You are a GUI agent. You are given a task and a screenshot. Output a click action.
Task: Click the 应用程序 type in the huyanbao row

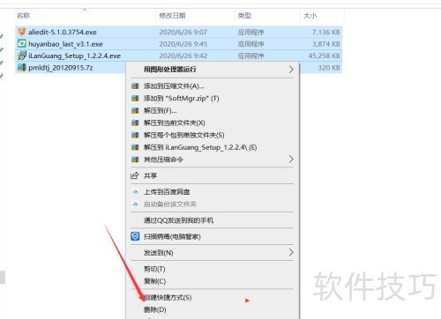(250, 44)
